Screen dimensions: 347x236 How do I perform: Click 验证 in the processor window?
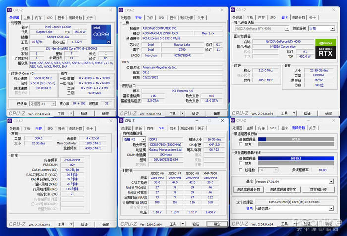(x=84, y=114)
